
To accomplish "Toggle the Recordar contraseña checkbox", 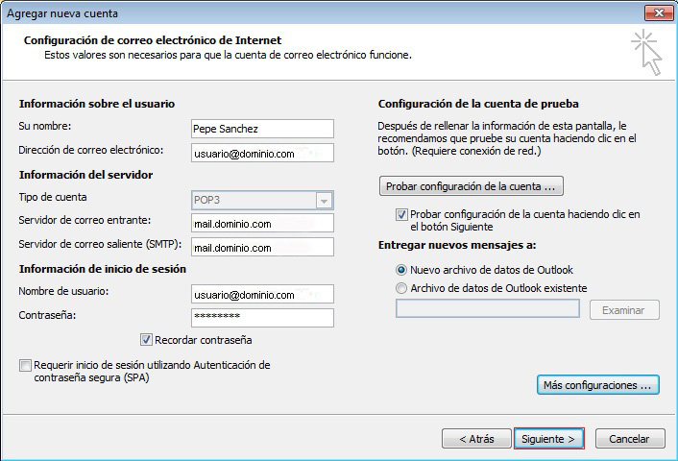I will click(147, 340).
